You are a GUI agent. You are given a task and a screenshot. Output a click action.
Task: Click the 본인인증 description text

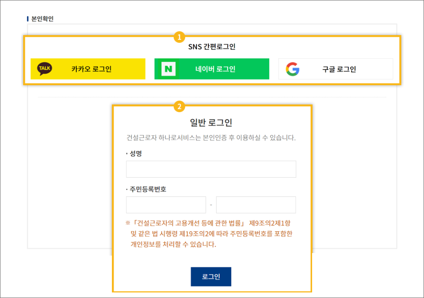[211, 137]
